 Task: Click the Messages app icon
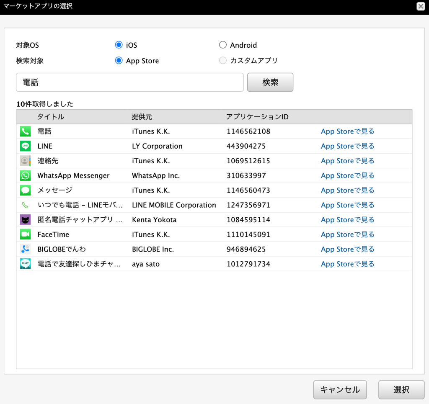[25, 190]
